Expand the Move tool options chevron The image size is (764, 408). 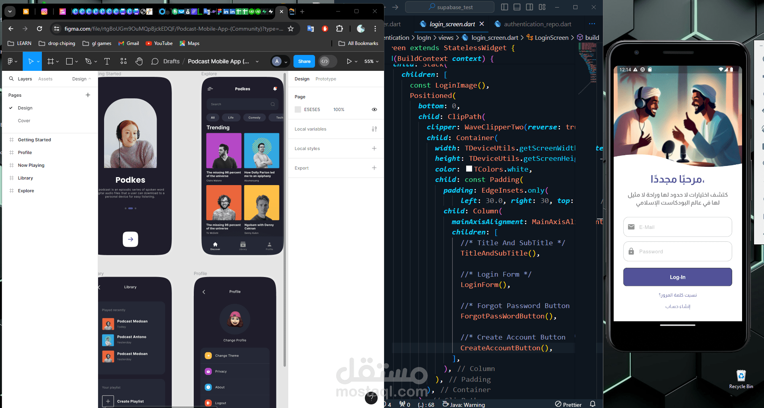click(38, 62)
